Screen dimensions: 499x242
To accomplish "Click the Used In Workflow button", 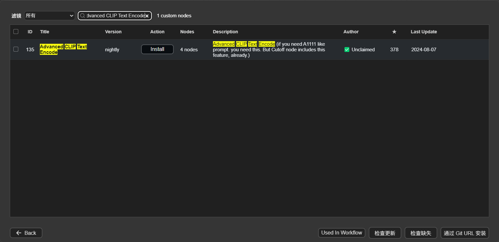I will click(342, 233).
